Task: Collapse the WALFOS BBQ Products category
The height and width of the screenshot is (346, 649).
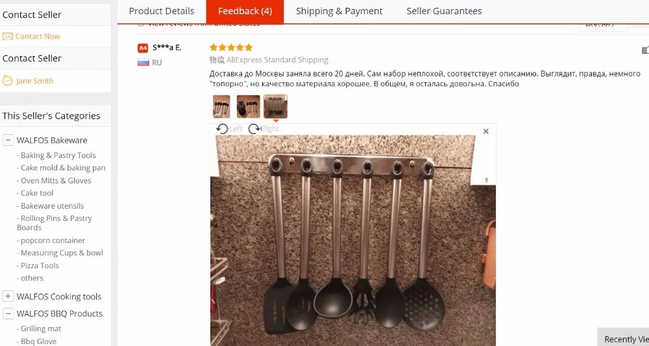Action: coord(8,314)
